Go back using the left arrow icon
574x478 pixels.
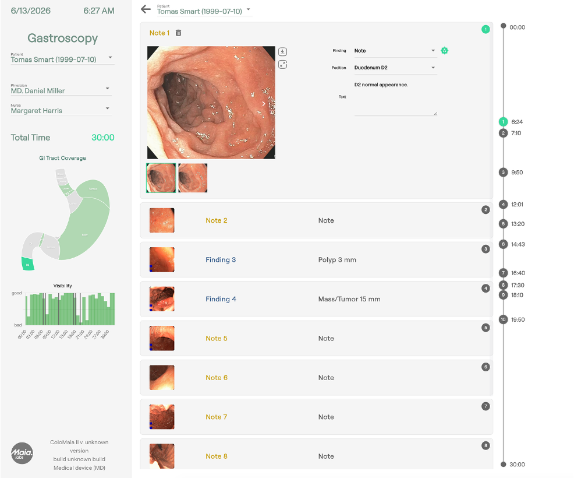146,9
